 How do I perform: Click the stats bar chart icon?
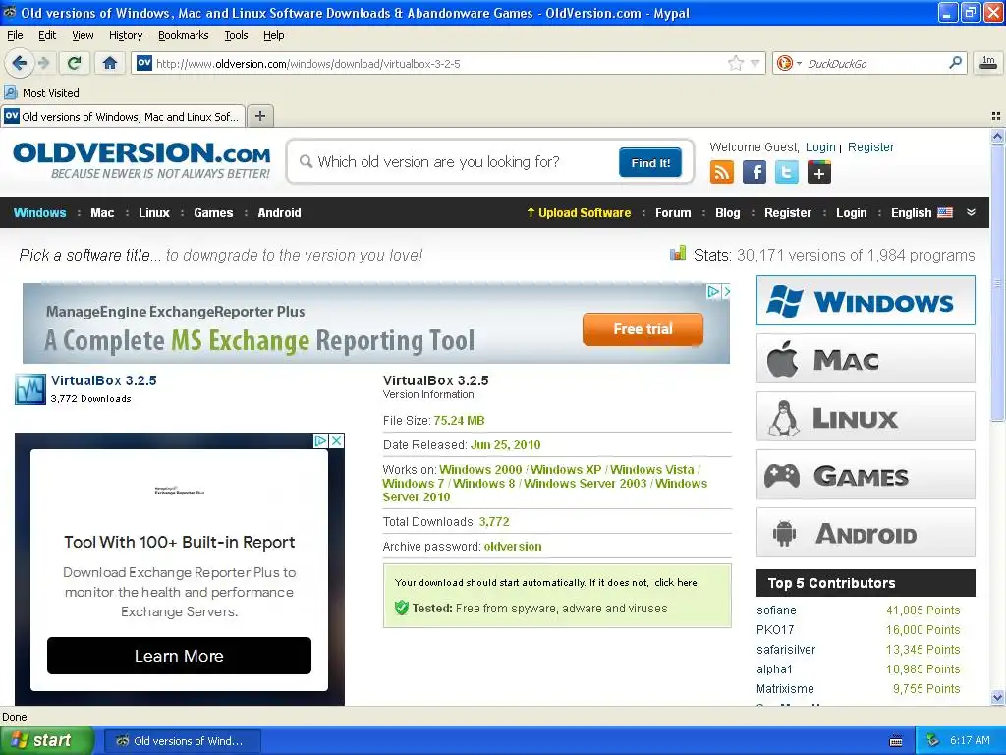(x=678, y=253)
